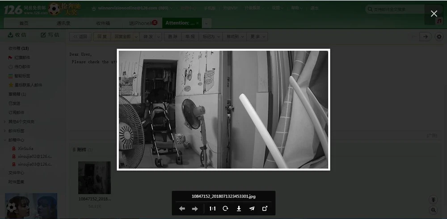Open 智能标签 smart labels

coord(22,76)
